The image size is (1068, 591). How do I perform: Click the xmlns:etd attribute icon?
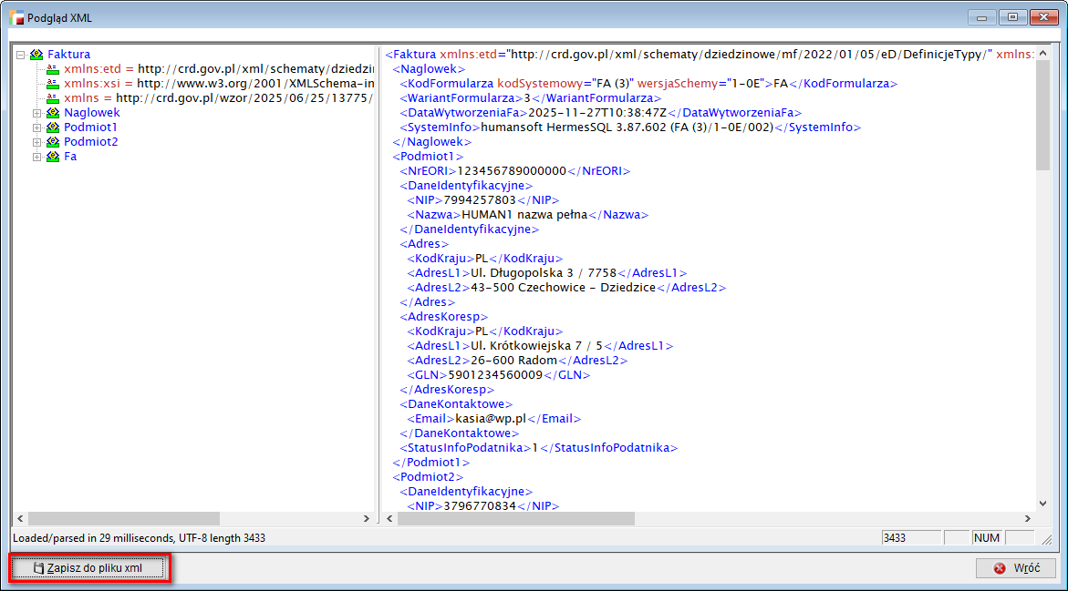click(53, 69)
